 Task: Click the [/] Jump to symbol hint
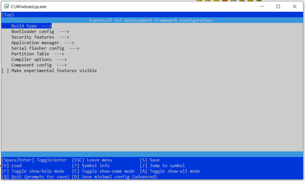pos(163,166)
